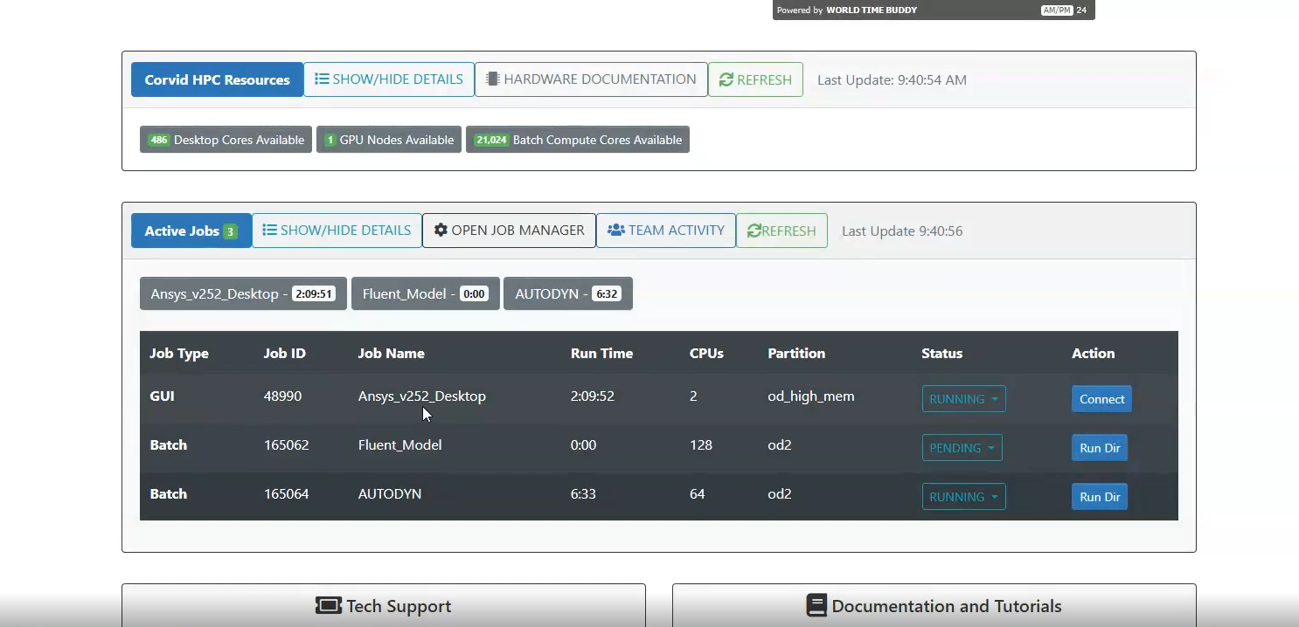Expand the PENDING status dropdown for Fluent_Model
The height and width of the screenshot is (627, 1299).
(x=962, y=448)
